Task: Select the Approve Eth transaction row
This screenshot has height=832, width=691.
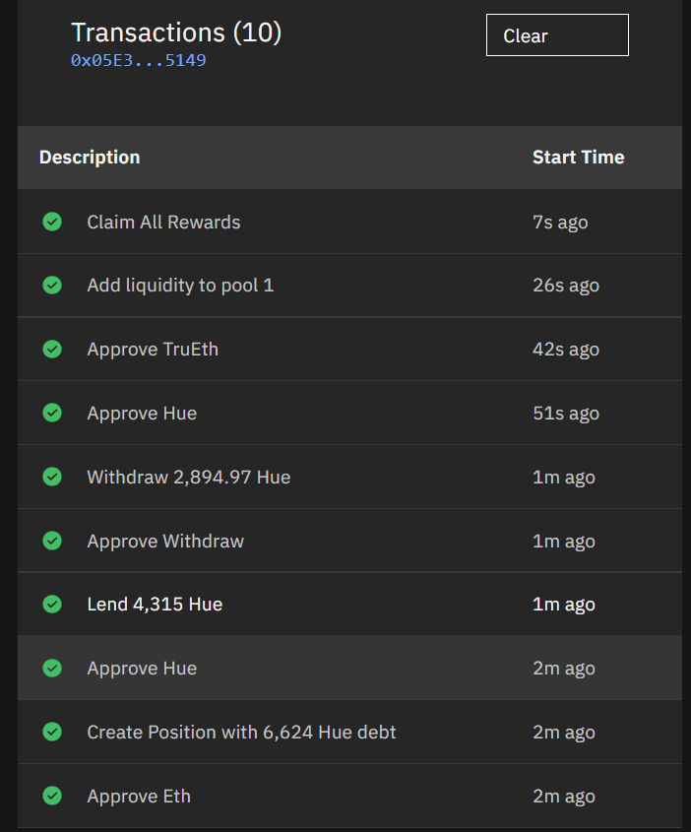Action: pos(349,796)
